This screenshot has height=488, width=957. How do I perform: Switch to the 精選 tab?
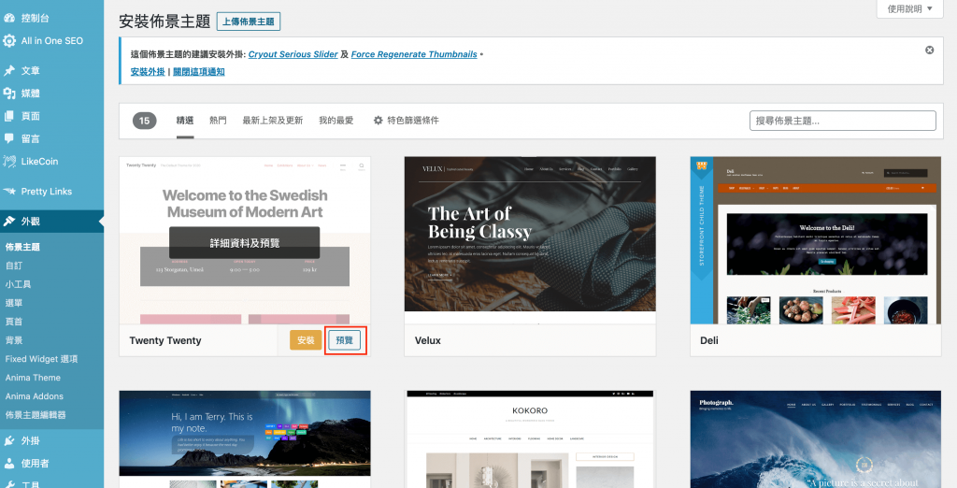[185, 121]
